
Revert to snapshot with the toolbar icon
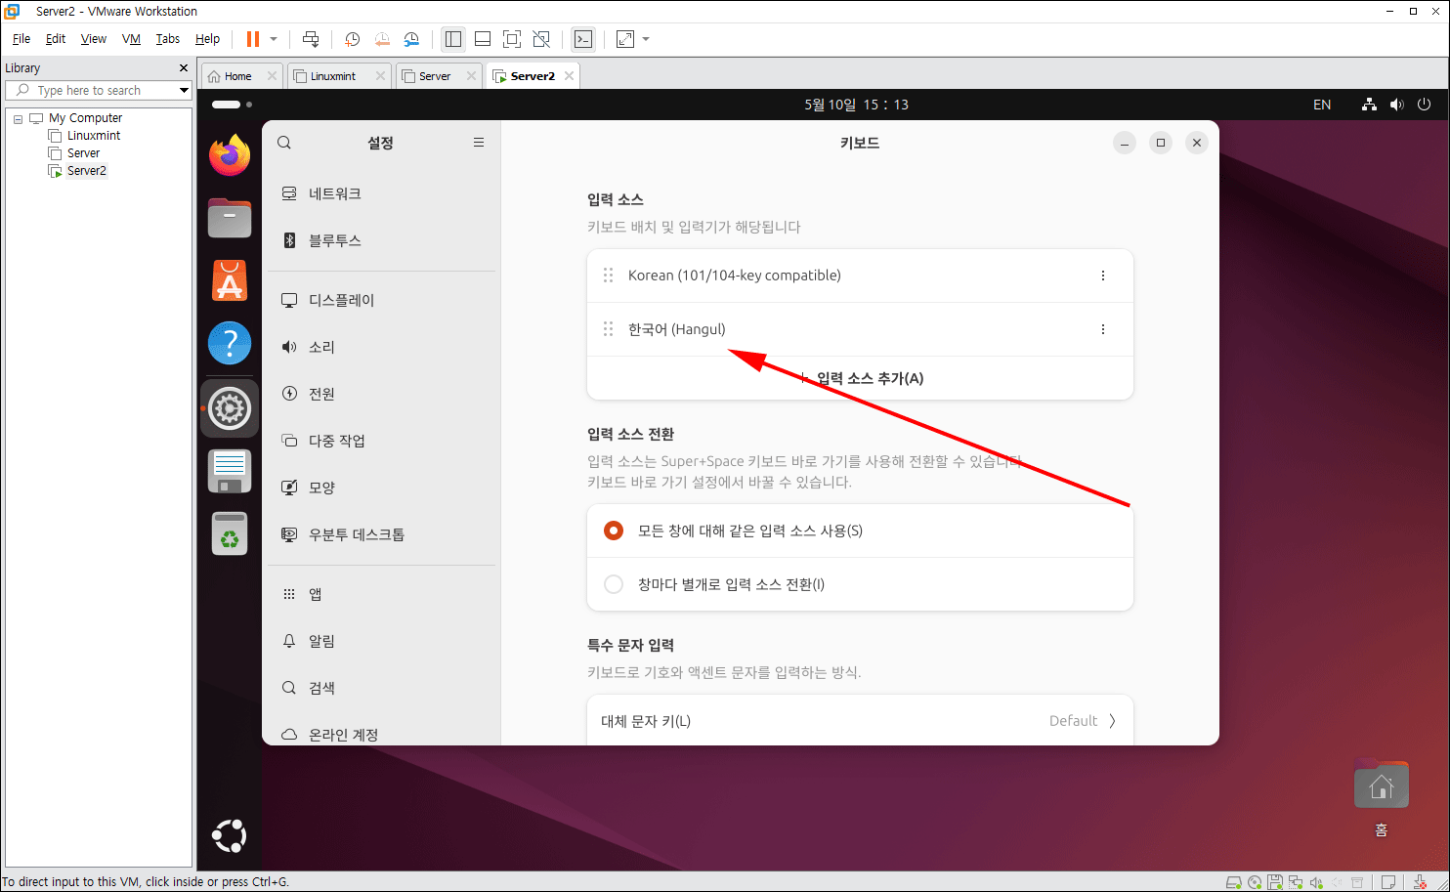pos(382,39)
